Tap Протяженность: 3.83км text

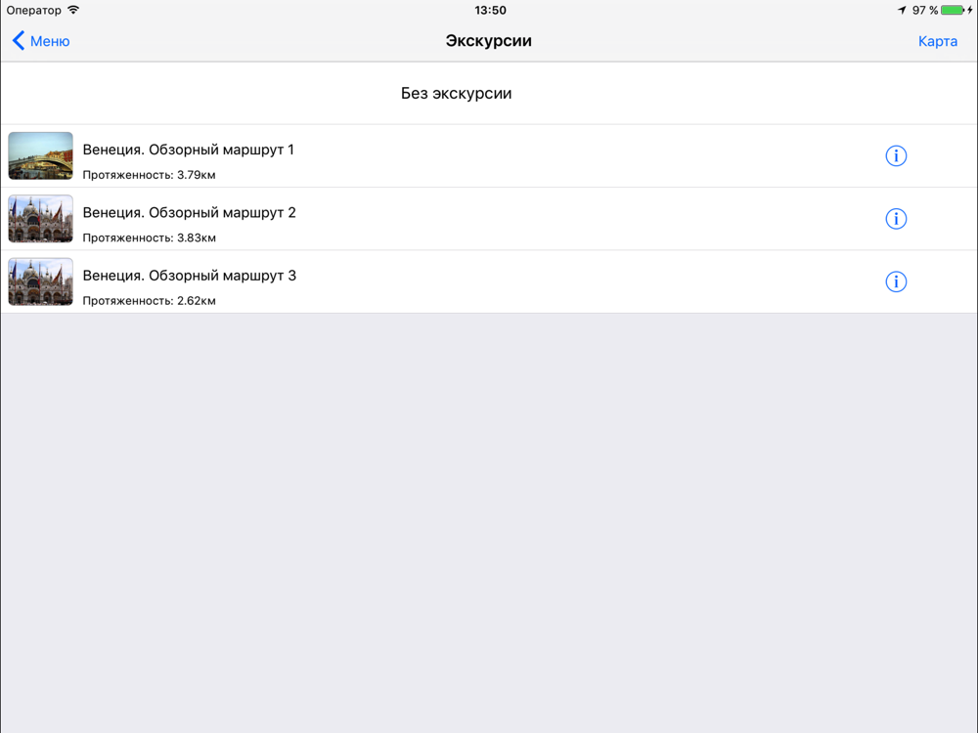coord(149,238)
